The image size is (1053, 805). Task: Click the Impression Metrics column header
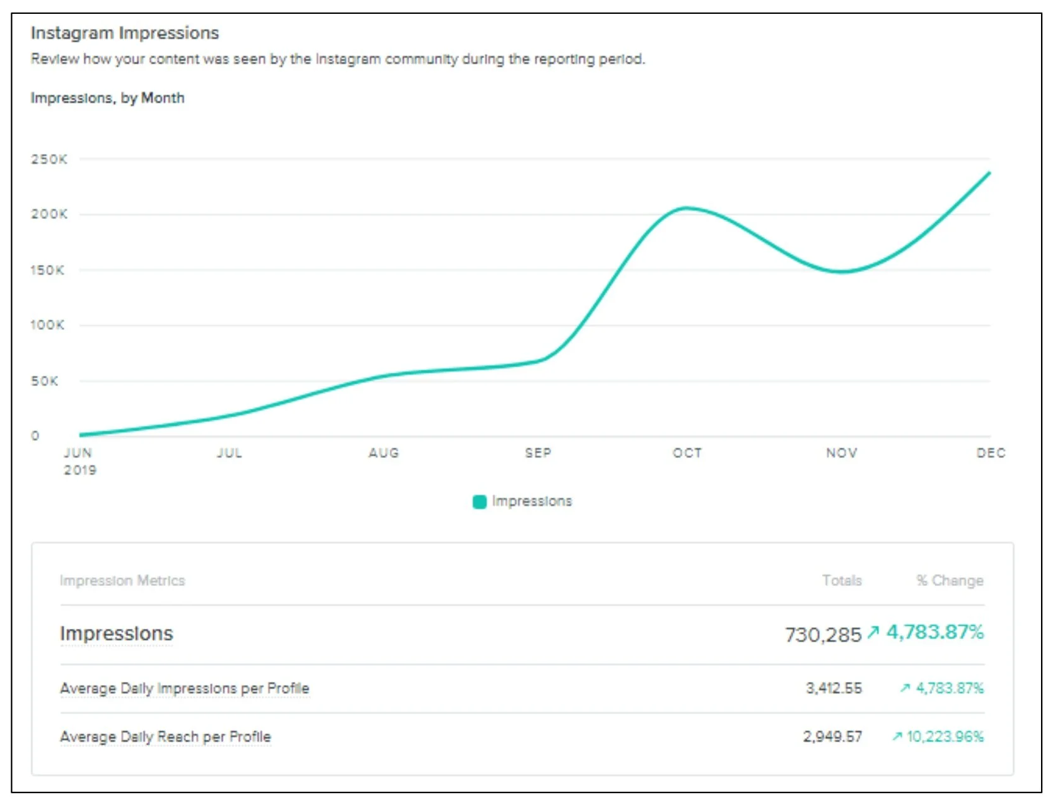point(122,580)
